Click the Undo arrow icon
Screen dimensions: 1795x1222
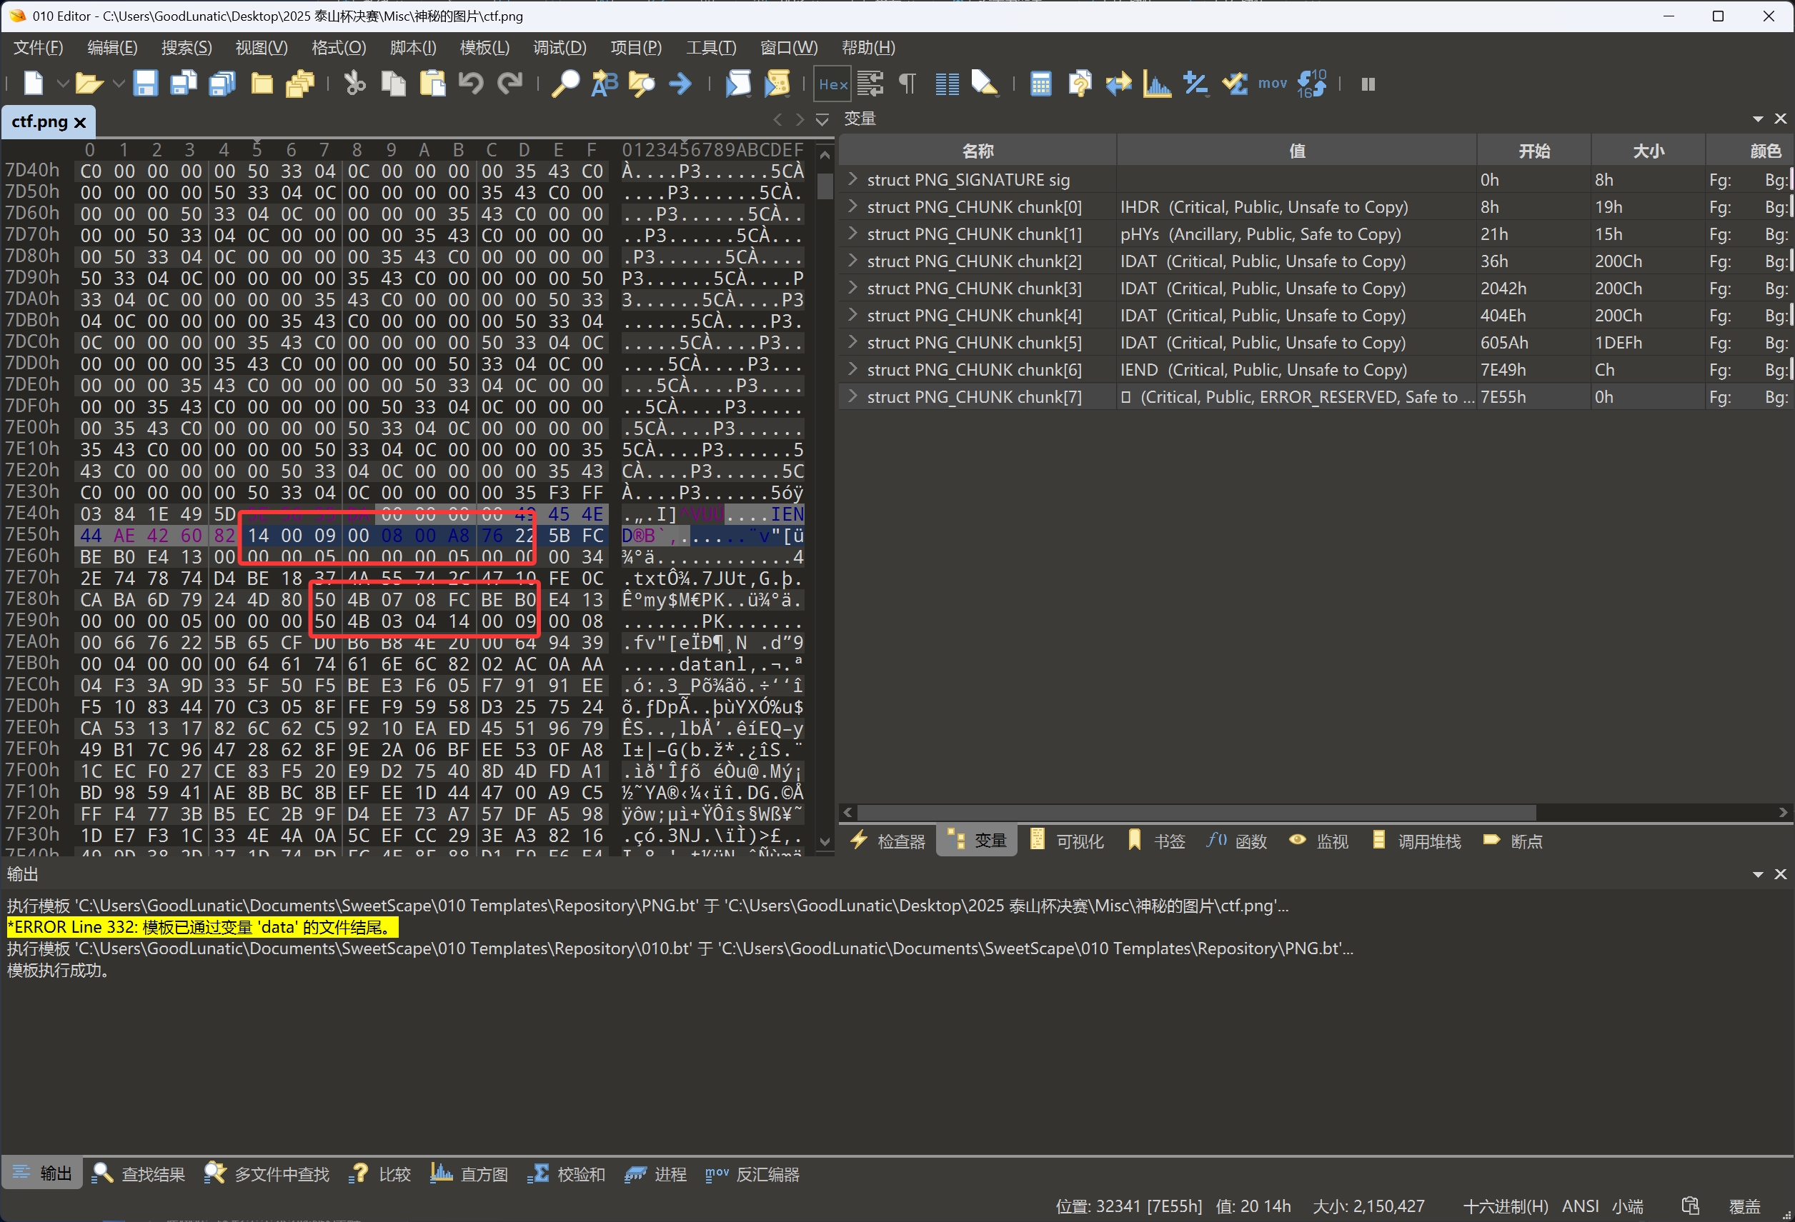pyautogui.click(x=470, y=84)
